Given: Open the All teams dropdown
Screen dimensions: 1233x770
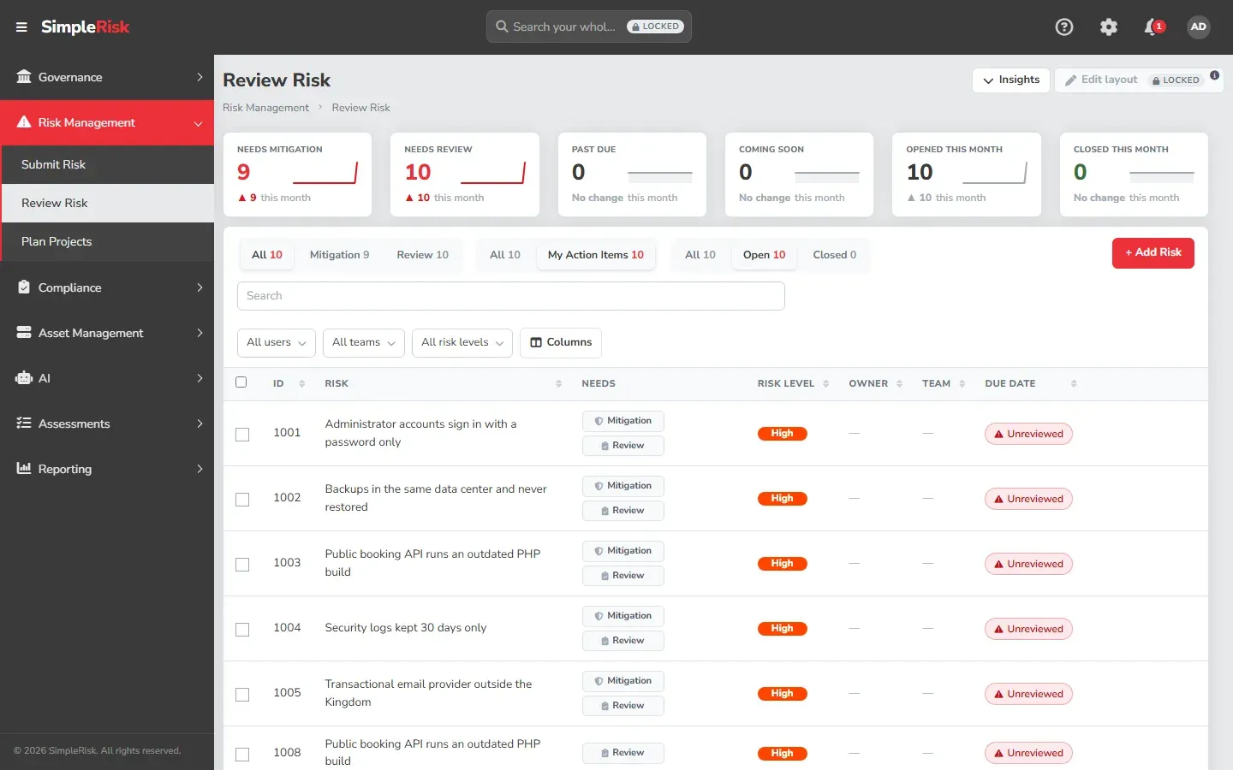Looking at the screenshot, I should point(364,342).
